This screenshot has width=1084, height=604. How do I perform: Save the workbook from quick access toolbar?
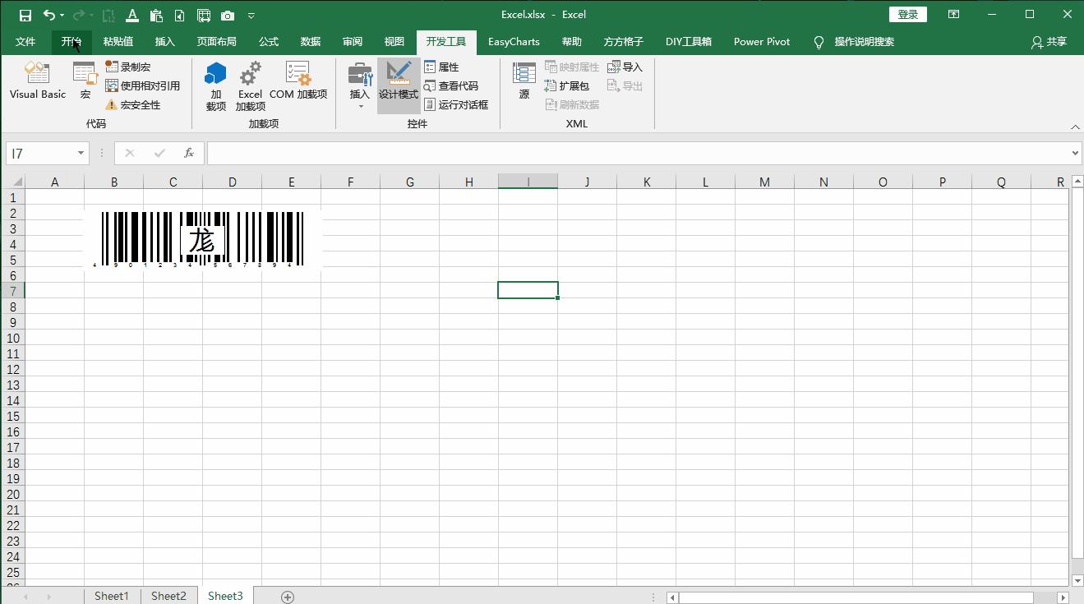[25, 15]
